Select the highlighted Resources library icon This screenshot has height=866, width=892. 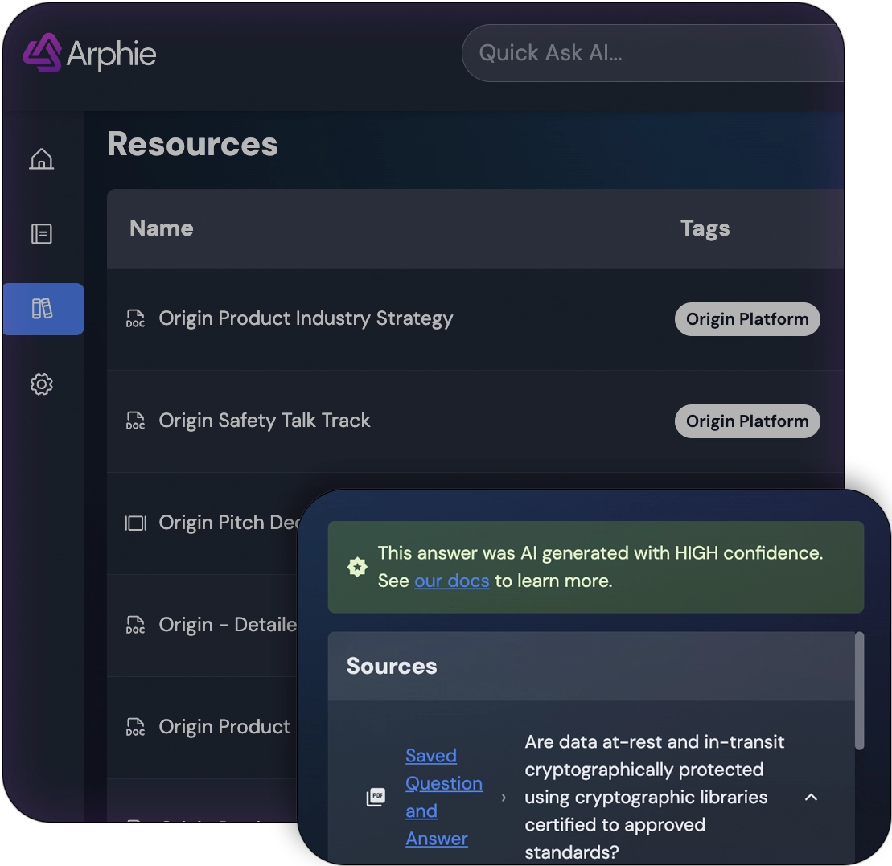42,309
